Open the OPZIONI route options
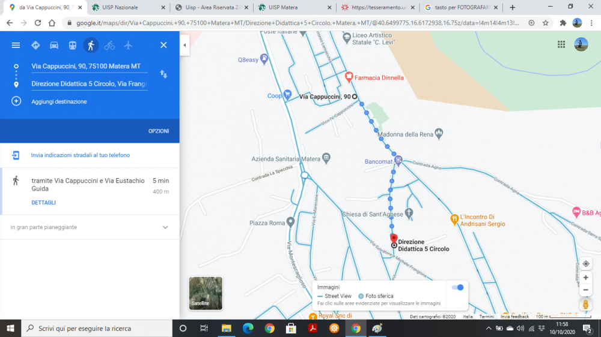 pyautogui.click(x=159, y=131)
